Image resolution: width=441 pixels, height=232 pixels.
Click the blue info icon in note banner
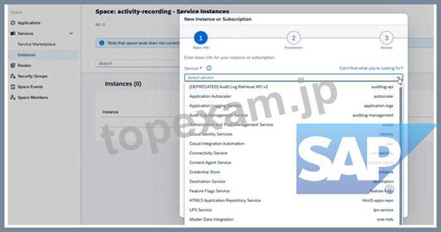click(x=102, y=43)
